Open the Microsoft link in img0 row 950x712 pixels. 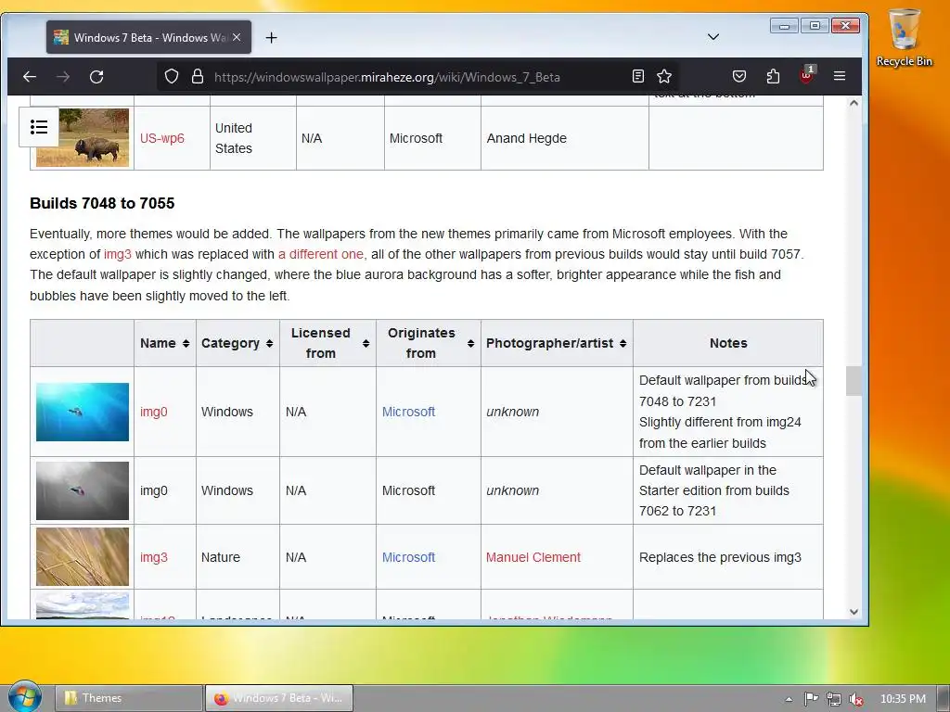[x=408, y=412]
